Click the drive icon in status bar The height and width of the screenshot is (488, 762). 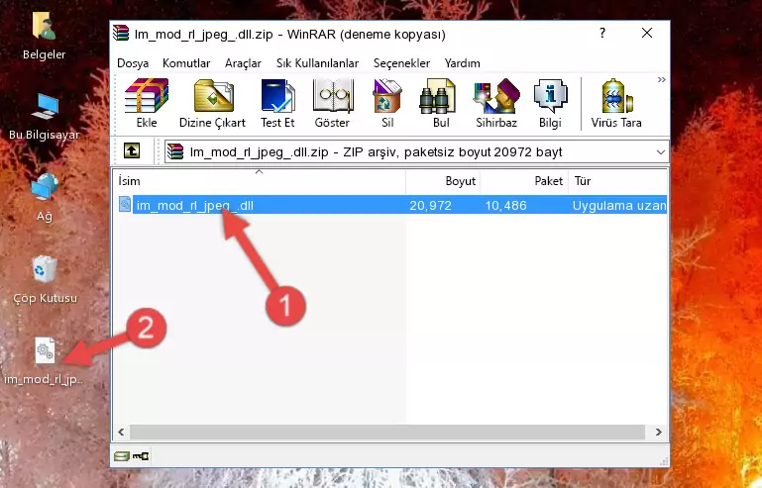(122, 456)
